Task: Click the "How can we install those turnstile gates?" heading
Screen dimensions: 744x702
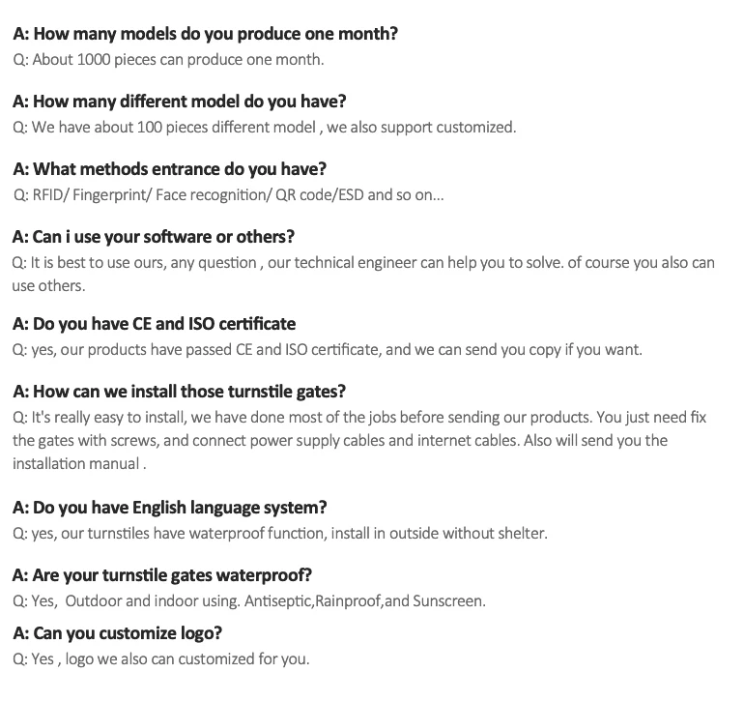Action: 179,392
